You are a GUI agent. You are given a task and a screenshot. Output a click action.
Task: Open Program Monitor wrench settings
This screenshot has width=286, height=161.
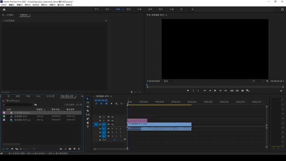click(267, 81)
